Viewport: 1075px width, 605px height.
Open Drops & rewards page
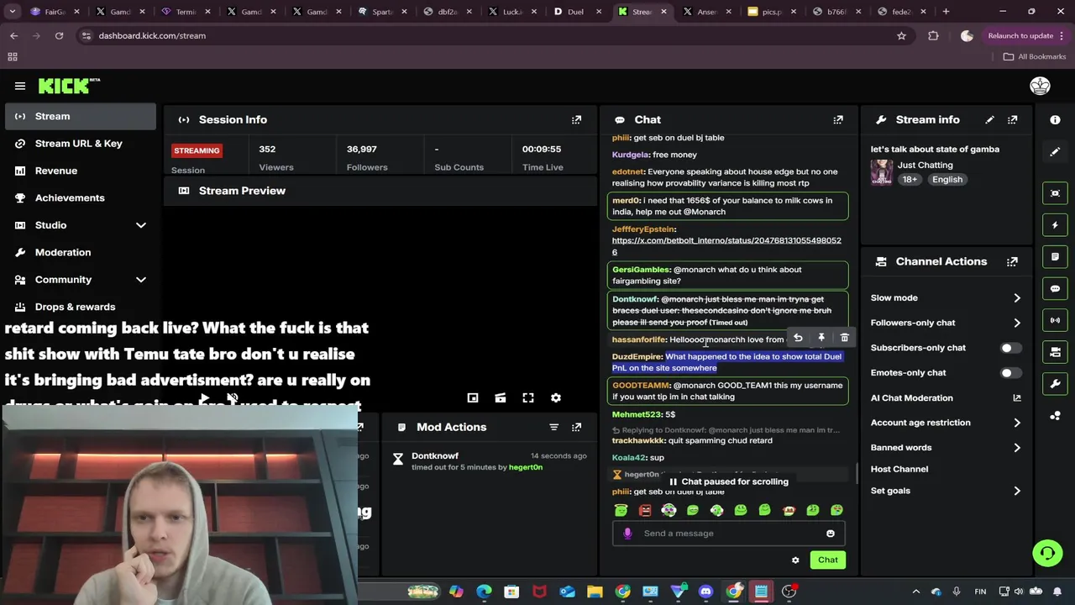pos(81,307)
